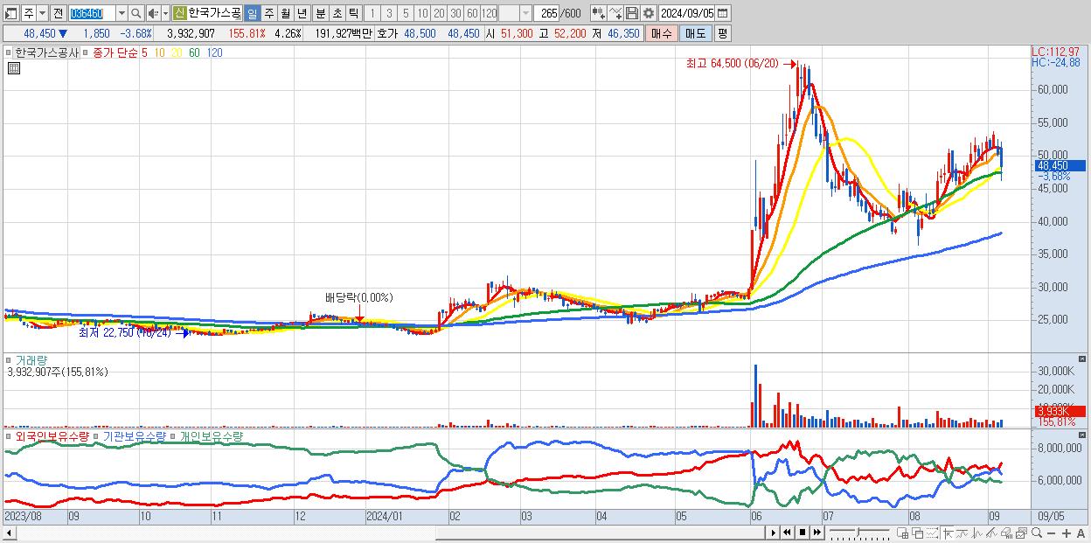1091x543 pixels.
Task: Choose the 30 interval button
Action: click(455, 13)
